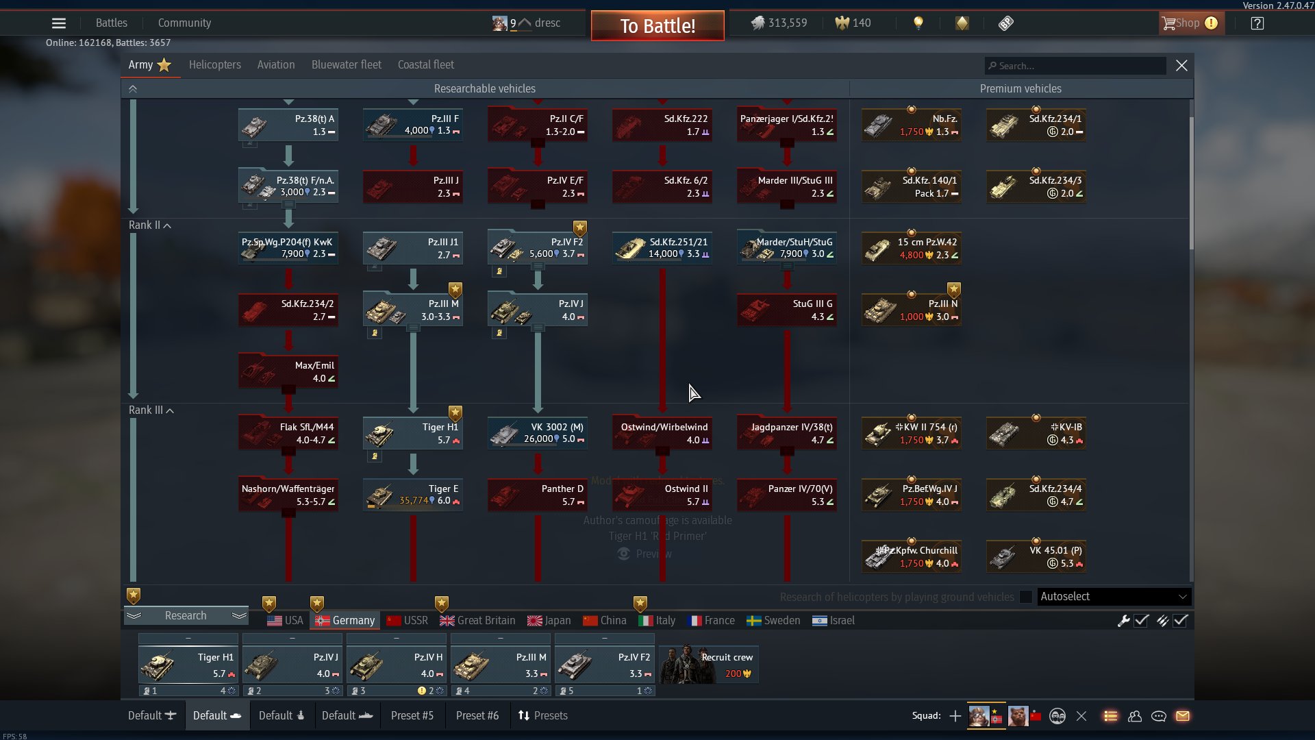Open the contacts friends icon
This screenshot has width=1315, height=740.
coord(1135,716)
